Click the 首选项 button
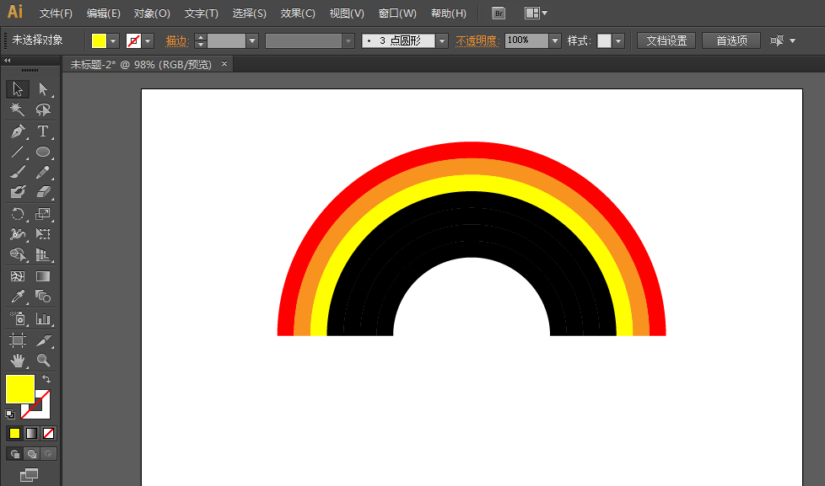825x486 pixels. 731,40
